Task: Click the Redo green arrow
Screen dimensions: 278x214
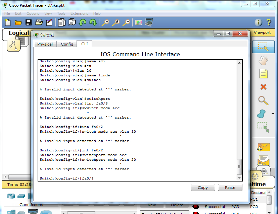Action: coord(93,23)
